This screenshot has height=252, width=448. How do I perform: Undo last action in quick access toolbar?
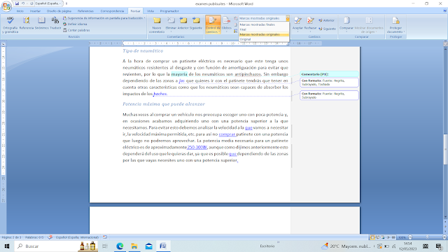click(x=23, y=3)
